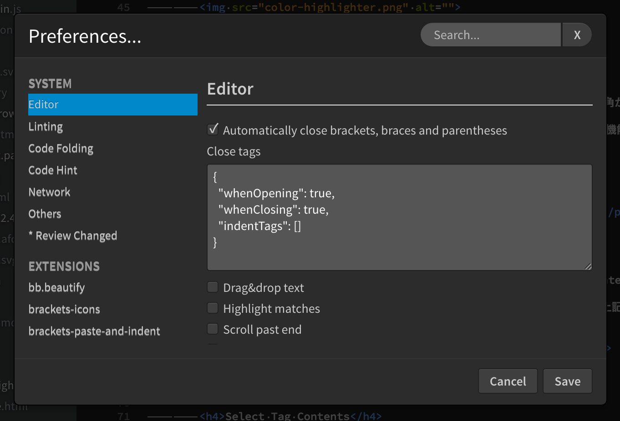Click the Search preferences input field
Screen dimensions: 620x421
point(490,35)
